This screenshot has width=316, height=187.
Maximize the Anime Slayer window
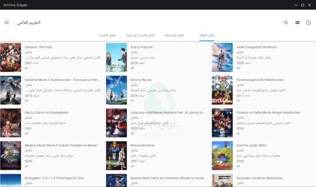[303, 5]
